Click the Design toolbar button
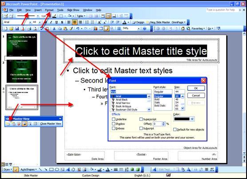247x179 pixels. (x=139, y=22)
